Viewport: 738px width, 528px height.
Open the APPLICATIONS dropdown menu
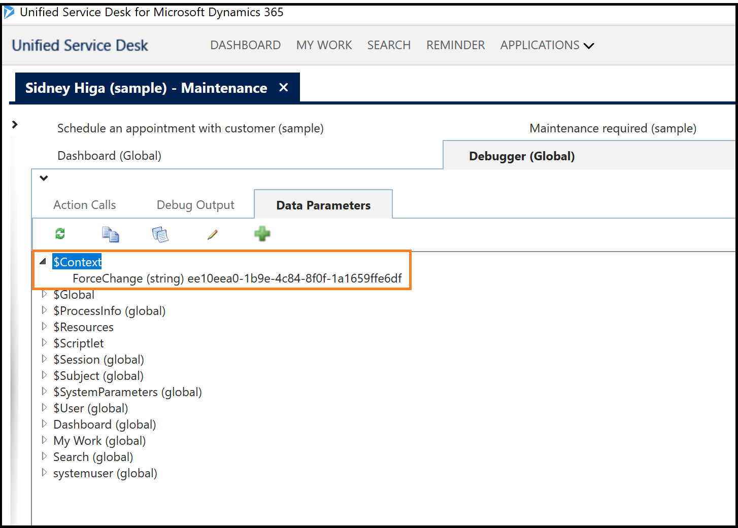pos(547,45)
